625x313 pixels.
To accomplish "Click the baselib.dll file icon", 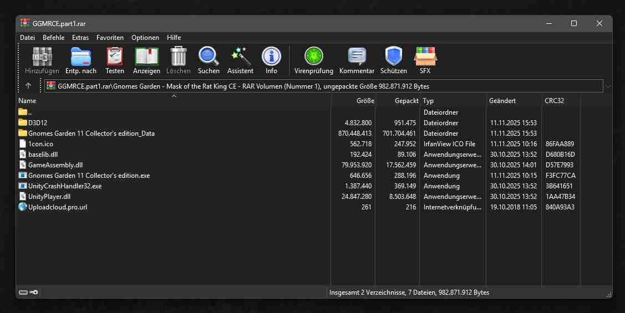I will pyautogui.click(x=23, y=154).
